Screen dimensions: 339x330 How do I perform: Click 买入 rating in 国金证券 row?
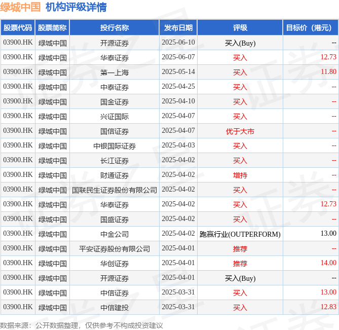(240, 102)
